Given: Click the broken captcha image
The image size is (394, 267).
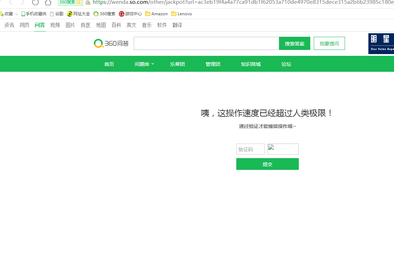Looking at the screenshot, I should 283,149.
